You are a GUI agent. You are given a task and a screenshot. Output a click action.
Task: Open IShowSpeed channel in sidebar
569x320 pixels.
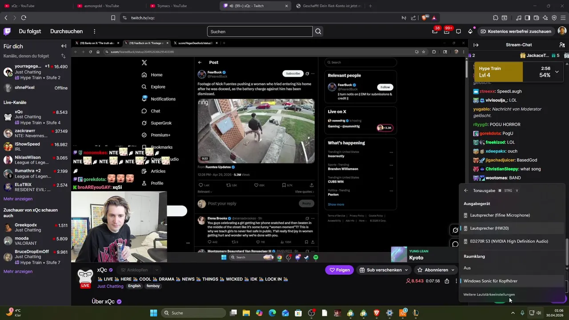36,147
